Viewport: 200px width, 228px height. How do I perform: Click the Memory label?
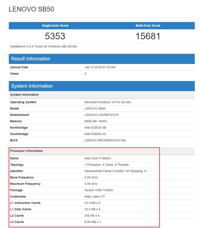[16, 121]
